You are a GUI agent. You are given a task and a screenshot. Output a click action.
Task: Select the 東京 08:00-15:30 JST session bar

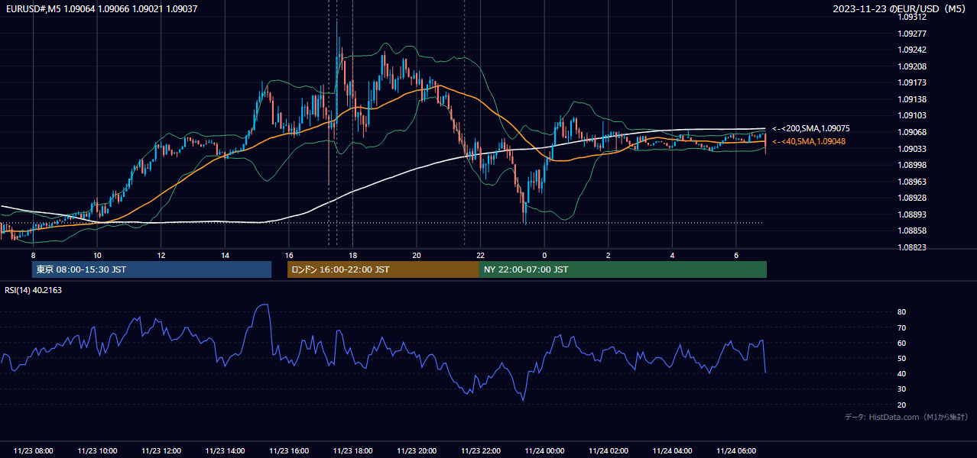(151, 269)
